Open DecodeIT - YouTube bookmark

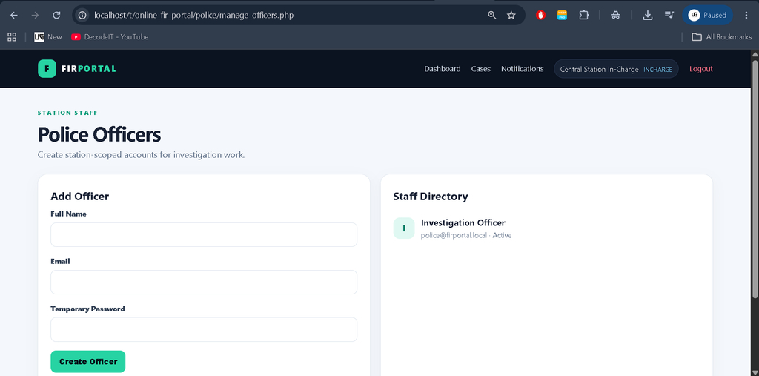tap(110, 37)
